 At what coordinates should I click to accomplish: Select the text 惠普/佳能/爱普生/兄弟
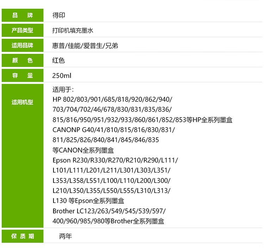85,46
